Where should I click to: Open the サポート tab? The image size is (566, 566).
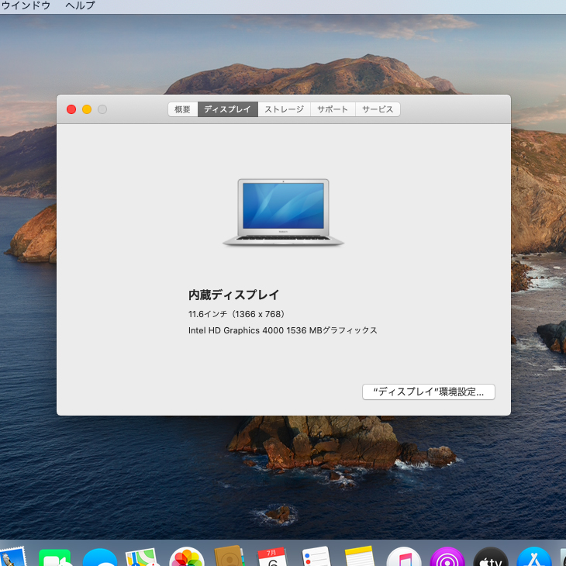coord(333,109)
